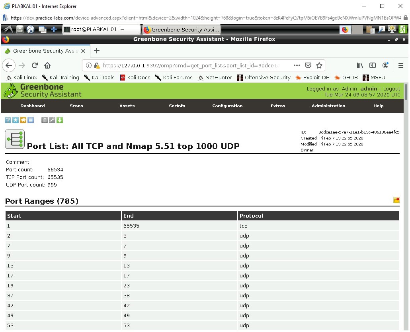Open the Greenbone help with the question mark icon
Screen dimensions: 410x332
[x=8, y=120]
